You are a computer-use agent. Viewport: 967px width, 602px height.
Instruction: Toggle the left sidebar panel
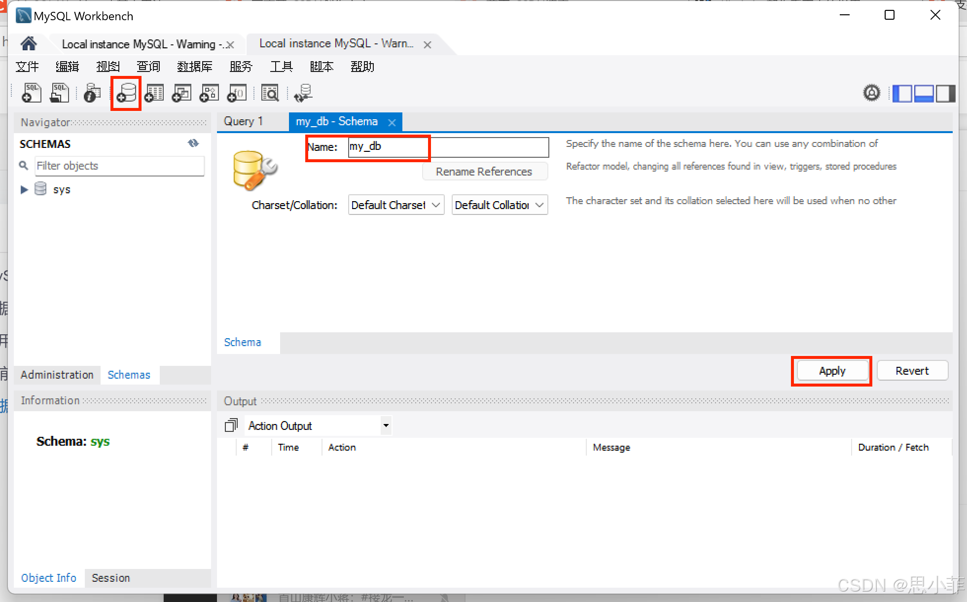pyautogui.click(x=902, y=93)
